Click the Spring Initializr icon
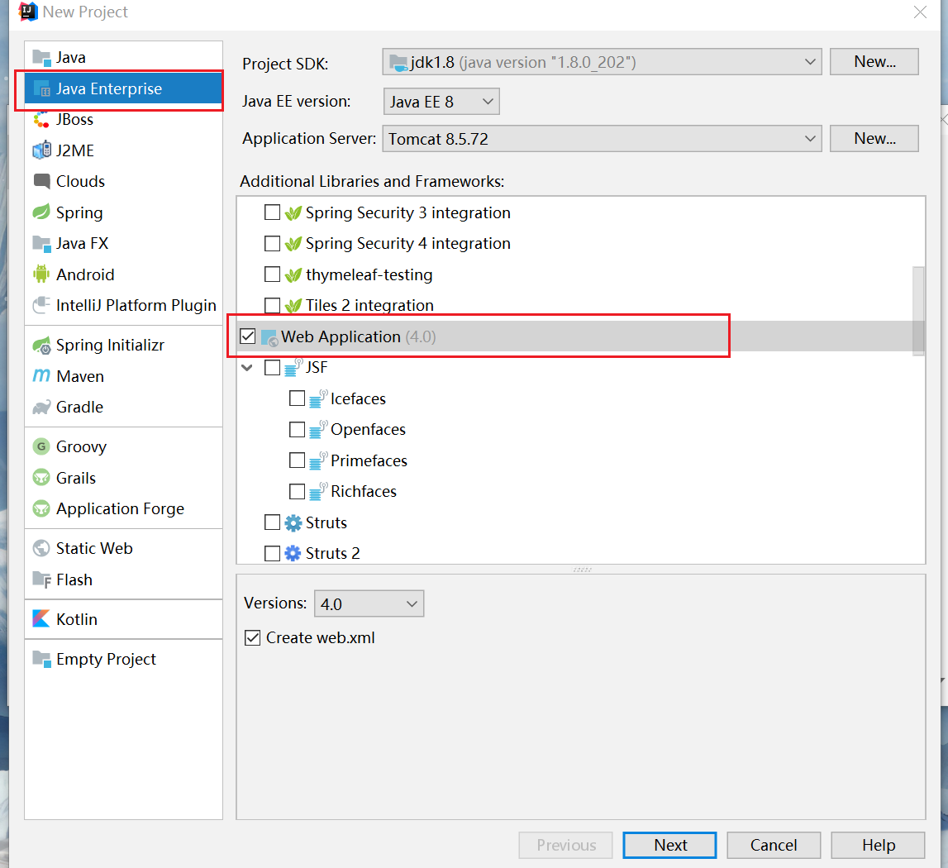 (x=41, y=345)
